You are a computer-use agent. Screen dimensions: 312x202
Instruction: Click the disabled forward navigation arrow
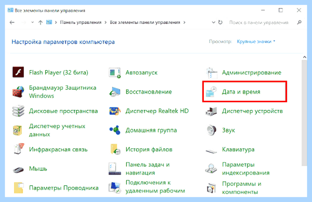[x=23, y=22]
